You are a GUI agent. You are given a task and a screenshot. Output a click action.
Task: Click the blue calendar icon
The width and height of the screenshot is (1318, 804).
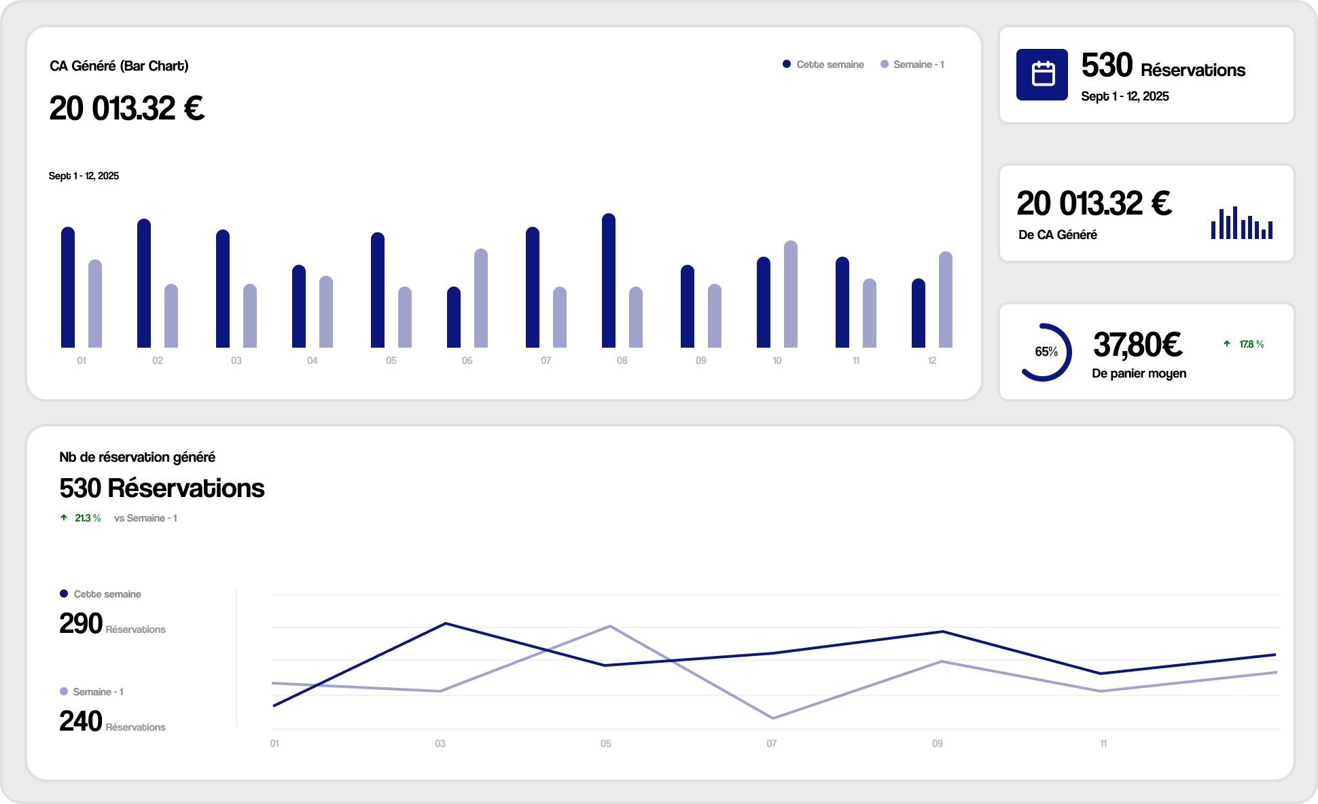[x=1041, y=75]
